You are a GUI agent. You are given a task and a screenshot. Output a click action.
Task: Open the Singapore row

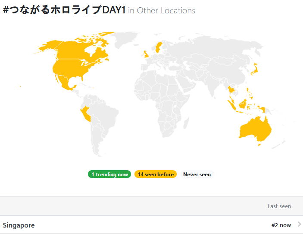[152, 225]
